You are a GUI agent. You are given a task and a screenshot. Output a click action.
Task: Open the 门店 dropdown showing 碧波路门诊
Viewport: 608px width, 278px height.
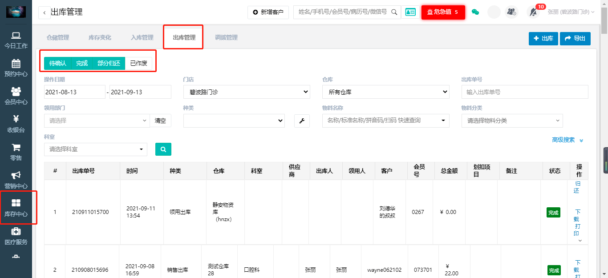click(247, 92)
